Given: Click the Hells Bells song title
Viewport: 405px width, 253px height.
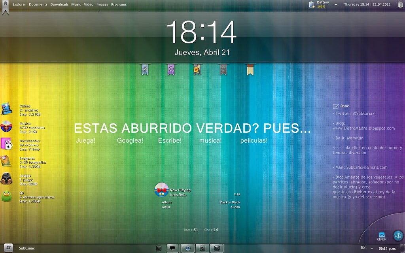Looking at the screenshot, I should 178,195.
